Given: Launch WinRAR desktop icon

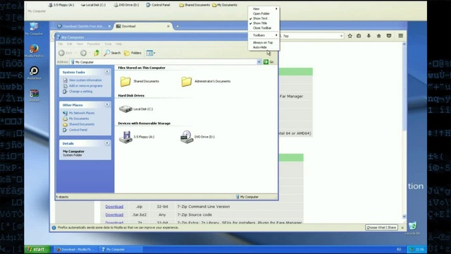Looking at the screenshot, I should coord(34,95).
